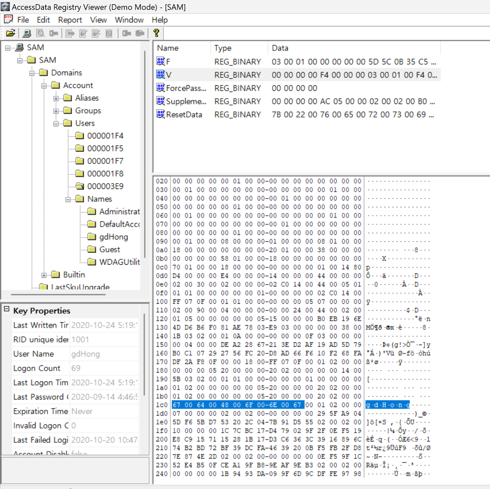This screenshot has width=490, height=489.
Task: Click the Builtin folder icon
Action: point(56,275)
